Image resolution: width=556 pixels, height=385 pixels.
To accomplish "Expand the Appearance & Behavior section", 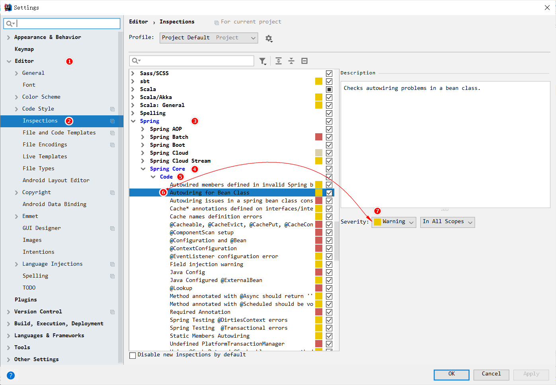I will pyautogui.click(x=8, y=37).
